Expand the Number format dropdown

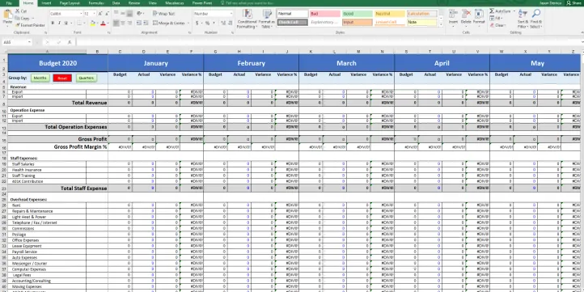[231, 14]
